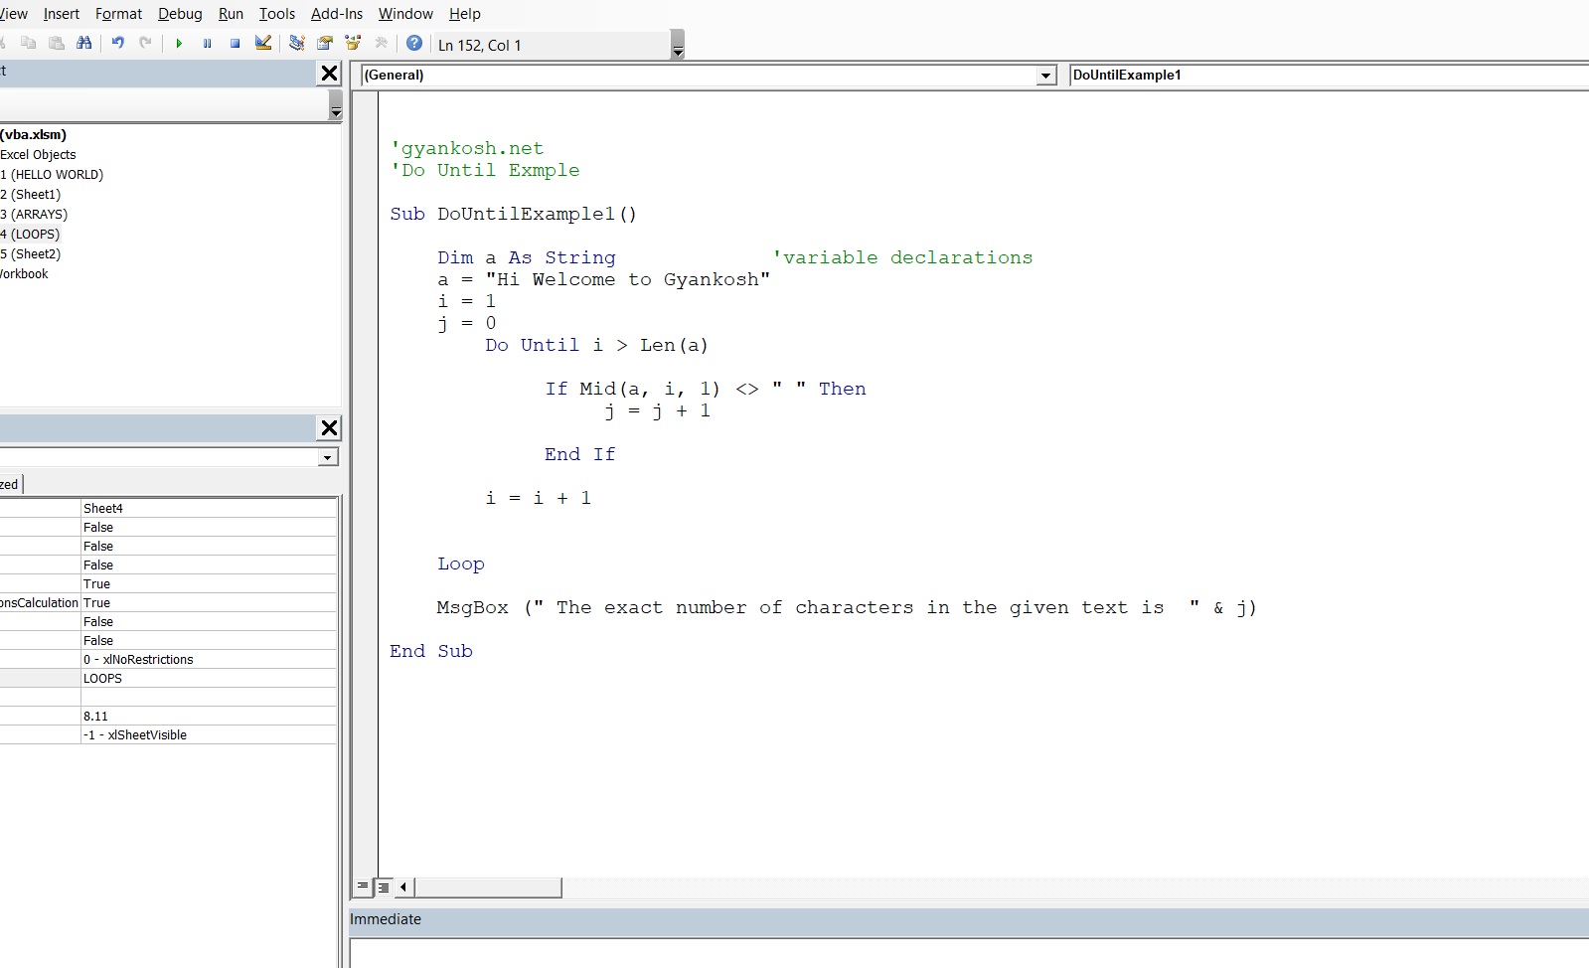Image resolution: width=1589 pixels, height=968 pixels.
Task: Click horizontal scrollbar left arrow in code pane
Action: (x=403, y=887)
